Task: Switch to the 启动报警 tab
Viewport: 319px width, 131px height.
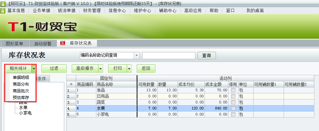Action: tap(43, 44)
